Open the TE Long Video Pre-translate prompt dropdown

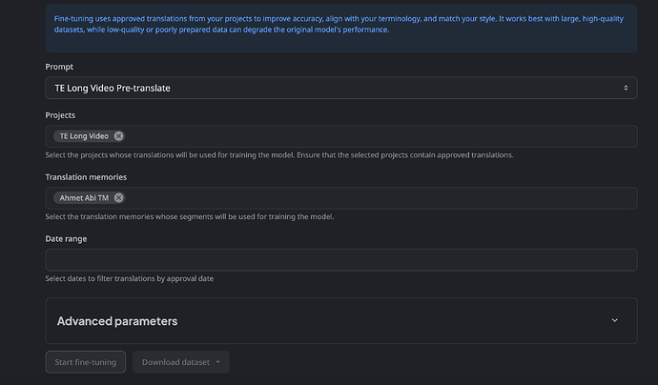coord(341,88)
